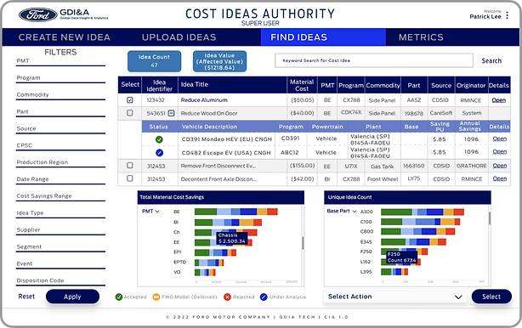
Task: Click the Idea Count 47 tile
Action: click(154, 61)
